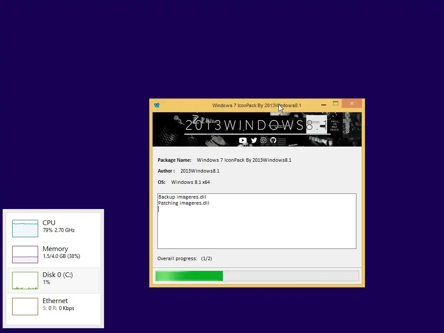
Task: Open the GitHub icon in banner
Action: 273,140
